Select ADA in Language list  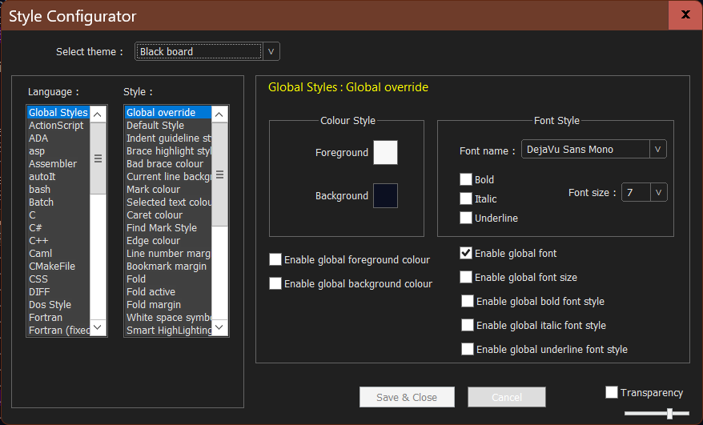[x=58, y=138]
